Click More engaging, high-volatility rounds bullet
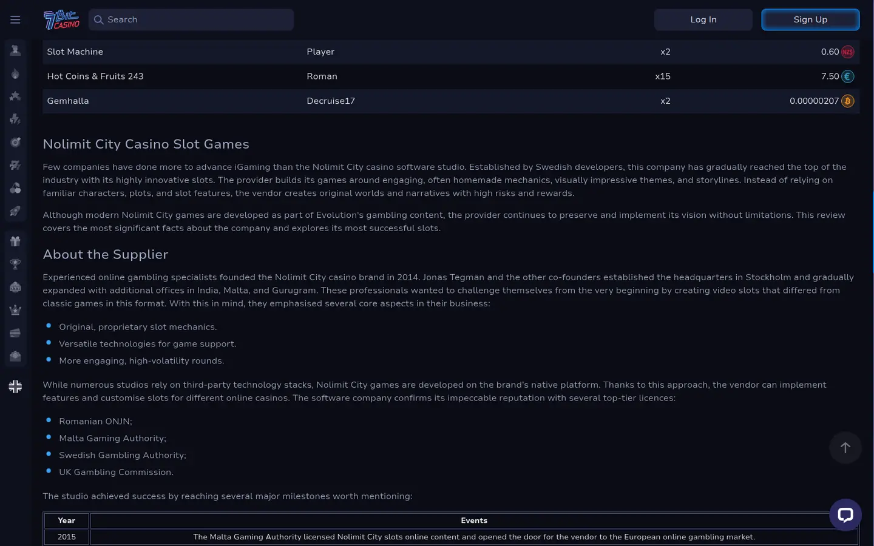874x546 pixels. (x=141, y=361)
